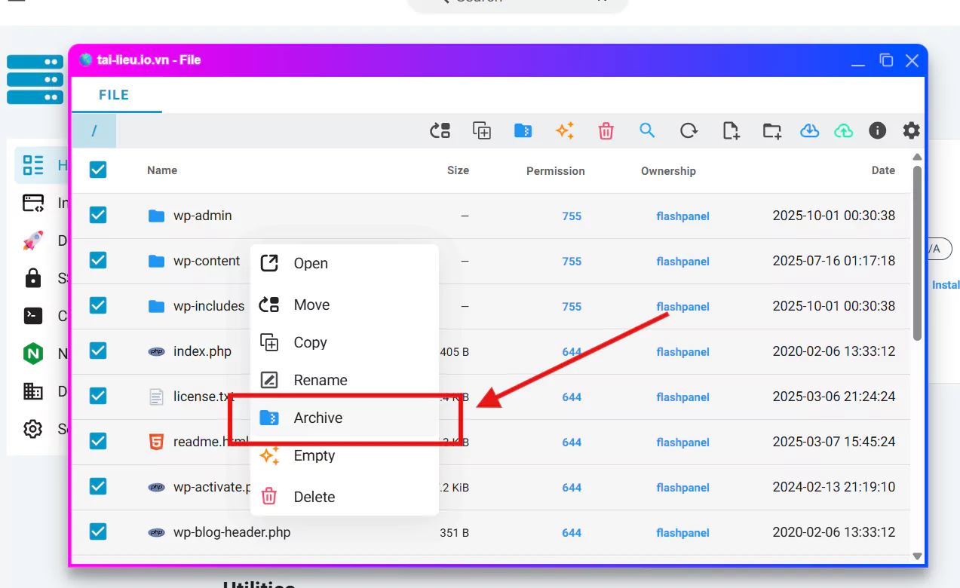The height and width of the screenshot is (588, 960).
Task: Click the vertical scrollbar down arrow
Action: click(x=917, y=556)
